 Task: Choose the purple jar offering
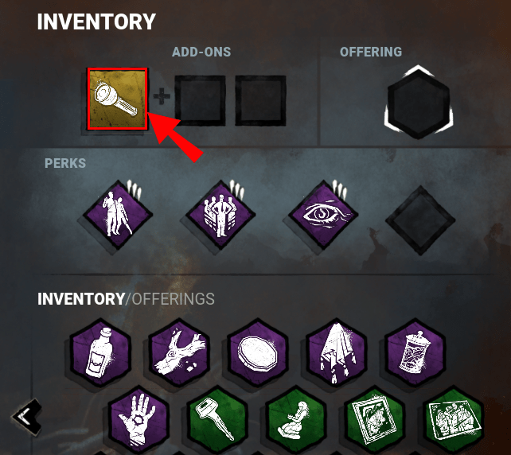[415, 352]
